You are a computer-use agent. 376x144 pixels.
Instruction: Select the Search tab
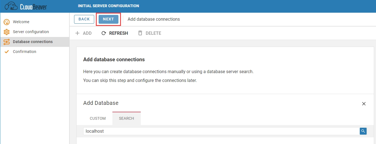(126, 118)
